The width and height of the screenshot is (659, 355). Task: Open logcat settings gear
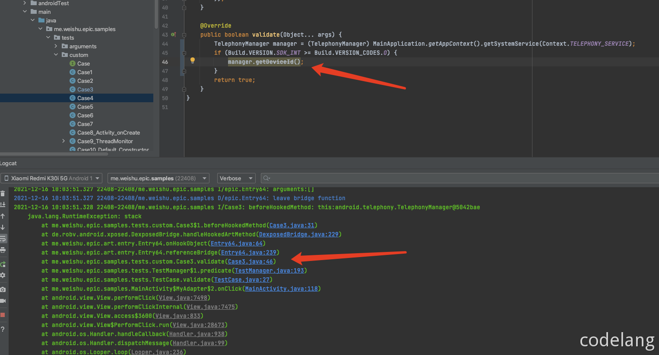(3, 275)
